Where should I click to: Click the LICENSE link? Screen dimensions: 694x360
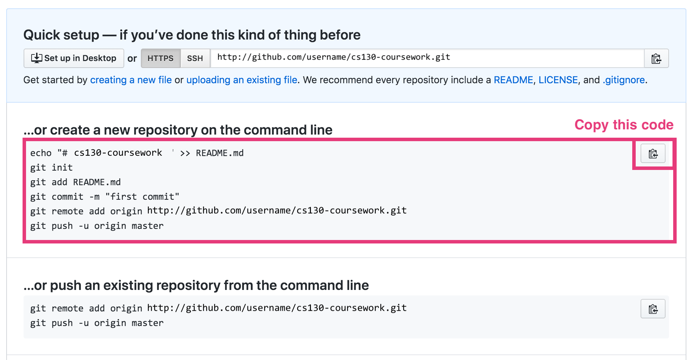click(x=558, y=80)
